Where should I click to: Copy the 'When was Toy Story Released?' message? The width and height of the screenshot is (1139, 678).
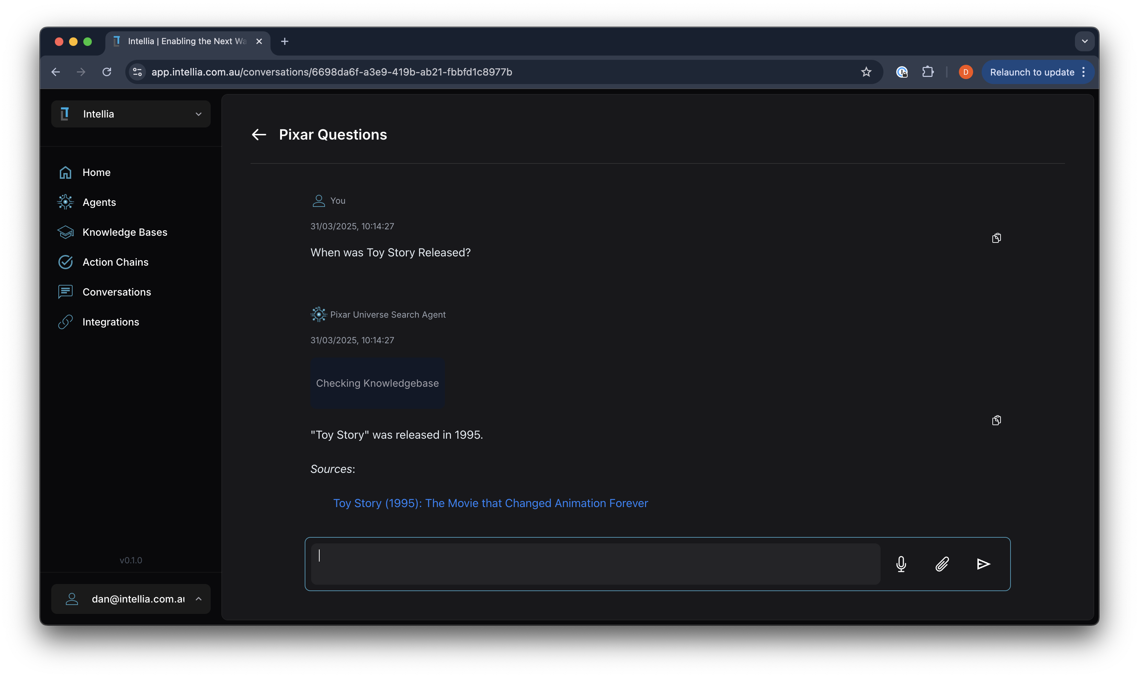[996, 238]
